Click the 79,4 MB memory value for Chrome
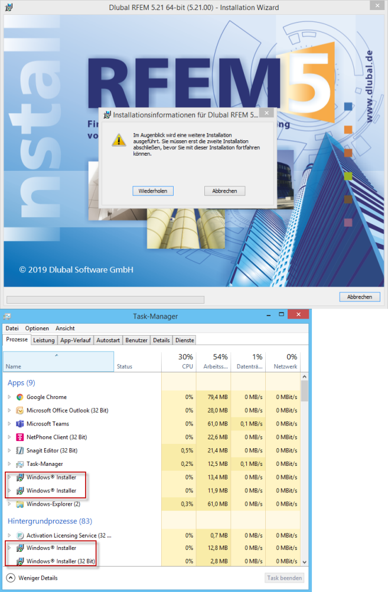This screenshot has height=592, width=388. click(218, 397)
